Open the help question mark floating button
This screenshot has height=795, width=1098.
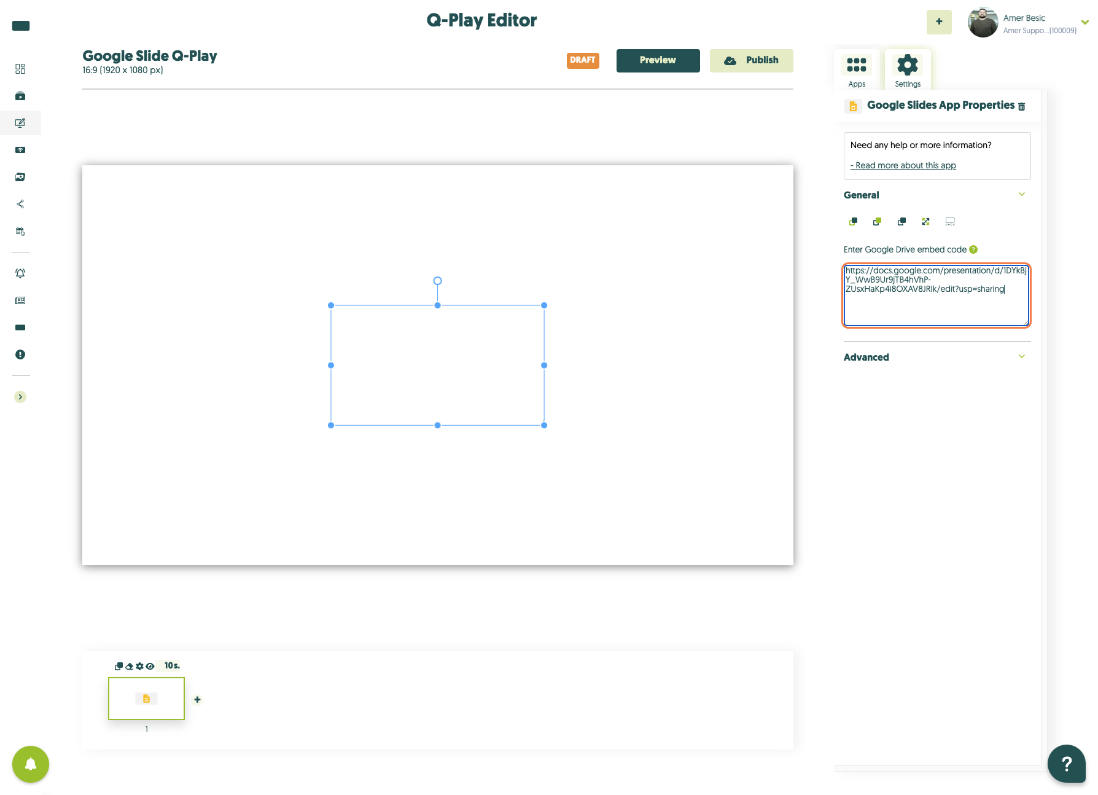1067,764
